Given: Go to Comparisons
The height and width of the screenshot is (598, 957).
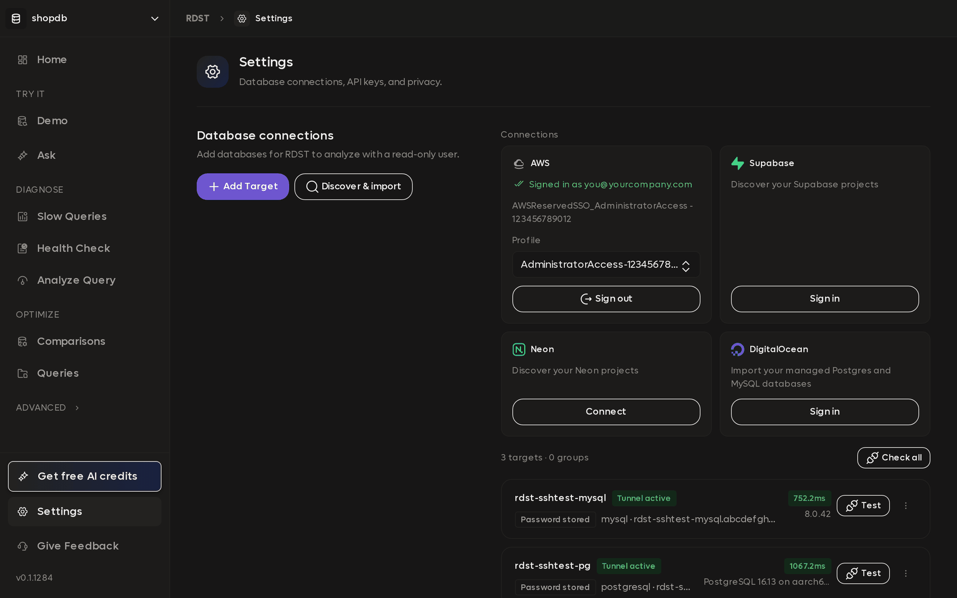Looking at the screenshot, I should 85,341.
